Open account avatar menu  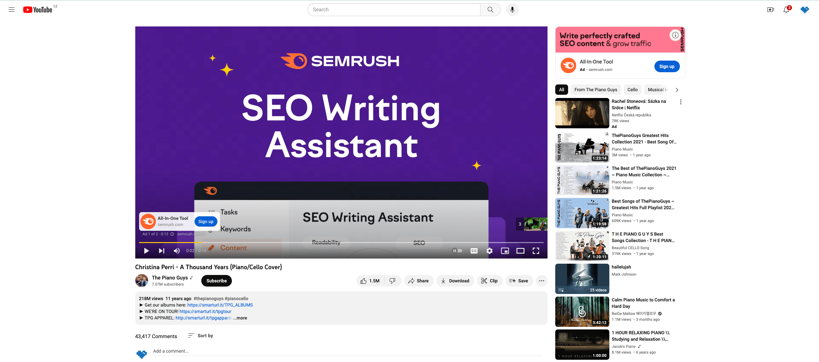805,10
